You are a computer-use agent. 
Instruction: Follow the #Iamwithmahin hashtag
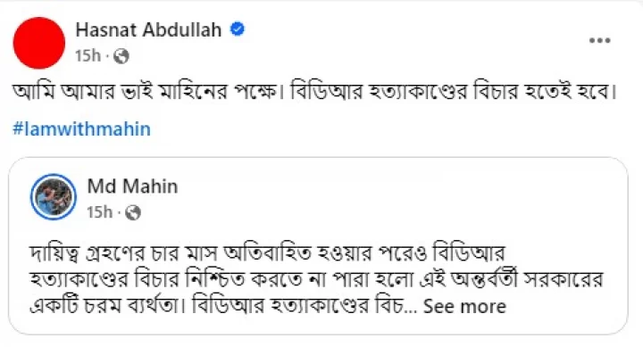(81, 128)
